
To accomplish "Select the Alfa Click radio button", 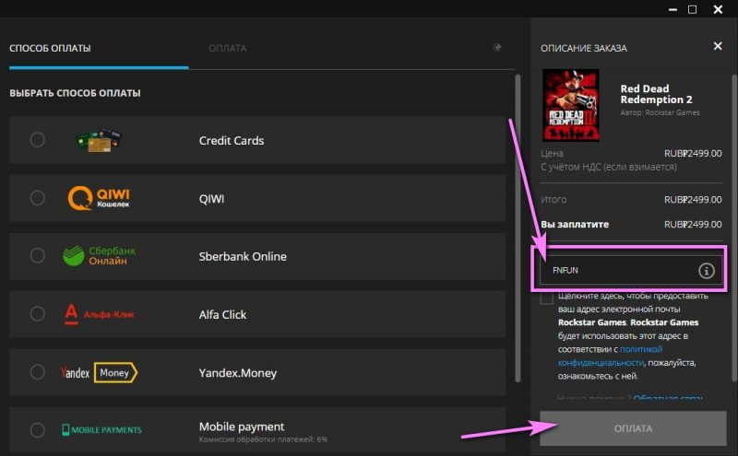I will click(37, 314).
